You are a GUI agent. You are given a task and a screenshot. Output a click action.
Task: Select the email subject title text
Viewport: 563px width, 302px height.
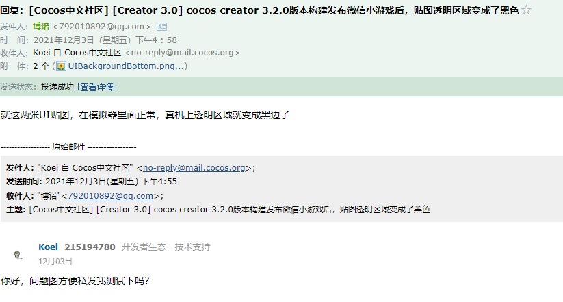click(x=259, y=10)
